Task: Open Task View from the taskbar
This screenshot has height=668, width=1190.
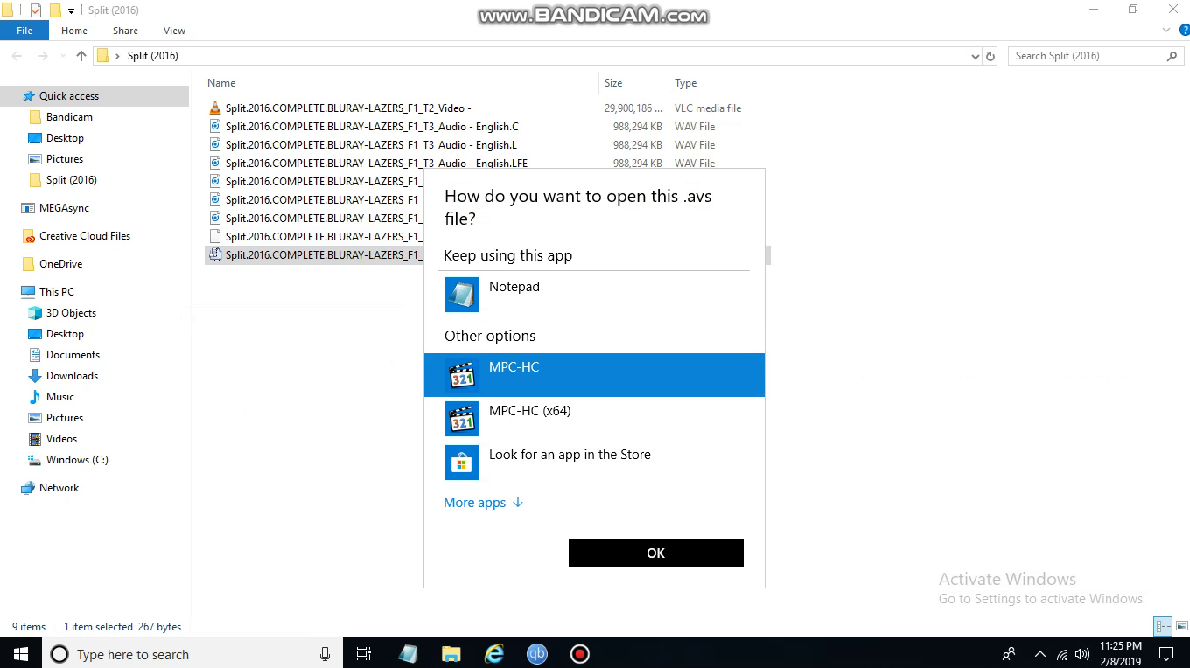Action: tap(365, 654)
